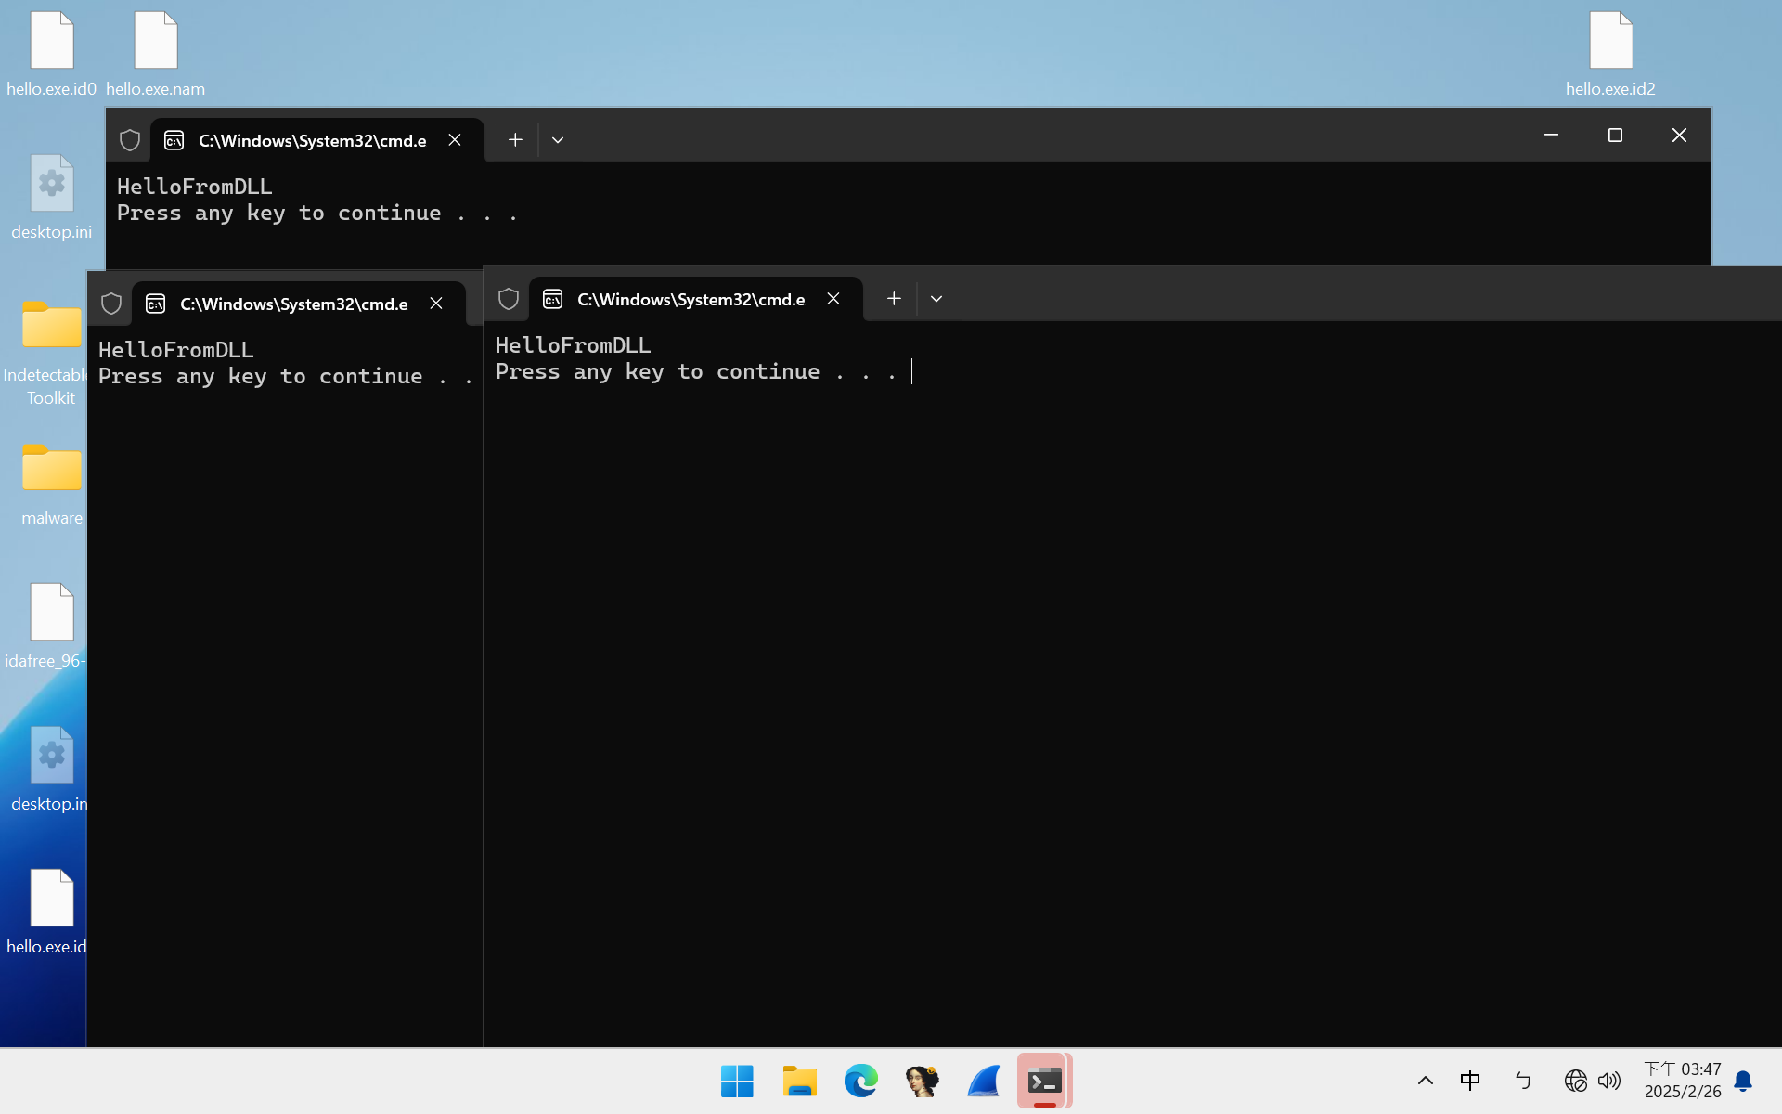Show hidden system tray icons chevron
The width and height of the screenshot is (1782, 1114).
tap(1426, 1081)
